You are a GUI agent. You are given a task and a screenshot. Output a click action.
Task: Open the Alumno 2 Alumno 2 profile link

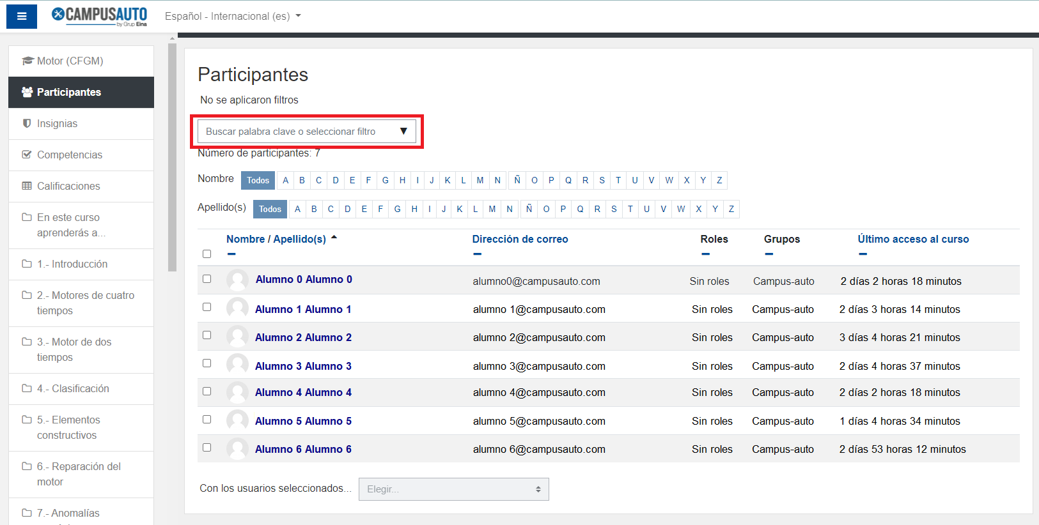tap(303, 337)
